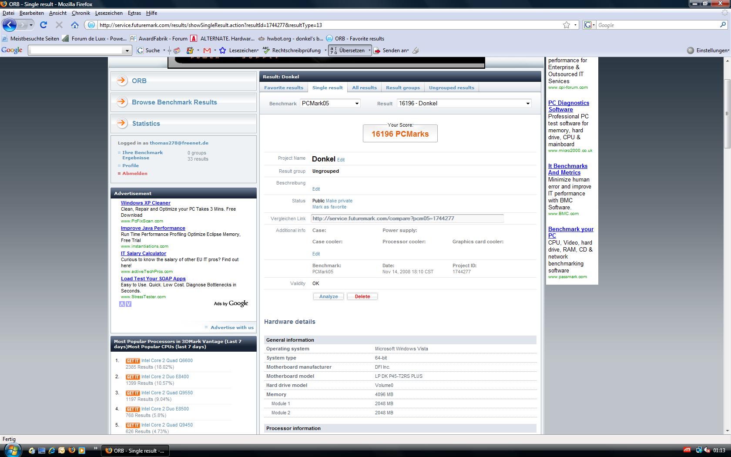
Task: Switch to the Result groups tab
Action: click(x=403, y=87)
